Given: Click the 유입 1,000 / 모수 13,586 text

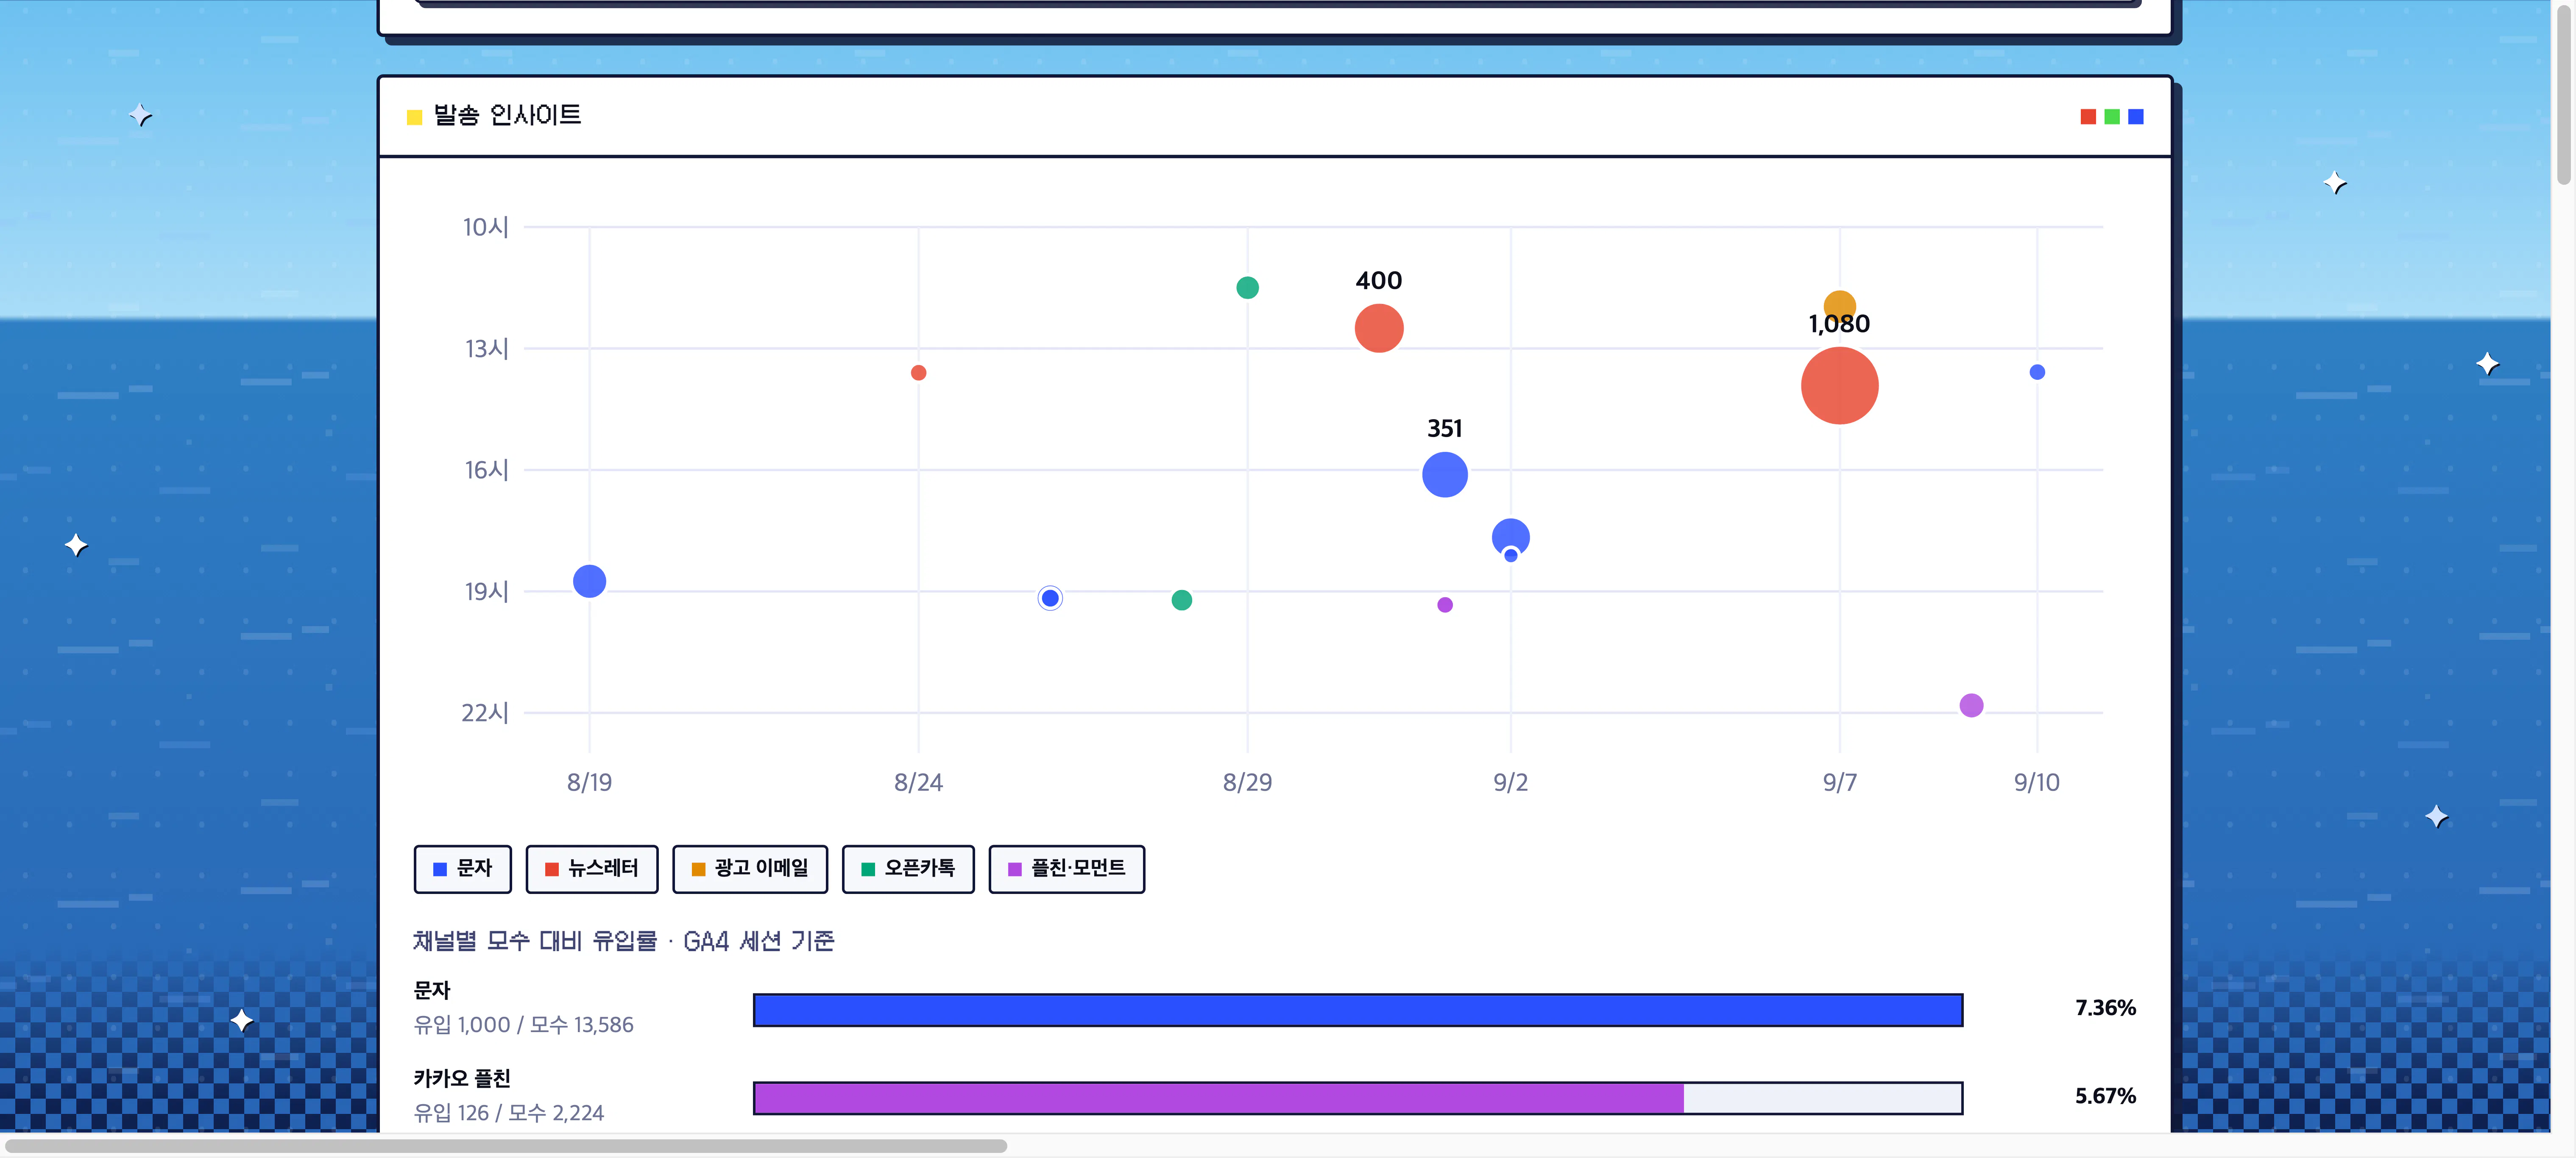Looking at the screenshot, I should pos(524,1025).
